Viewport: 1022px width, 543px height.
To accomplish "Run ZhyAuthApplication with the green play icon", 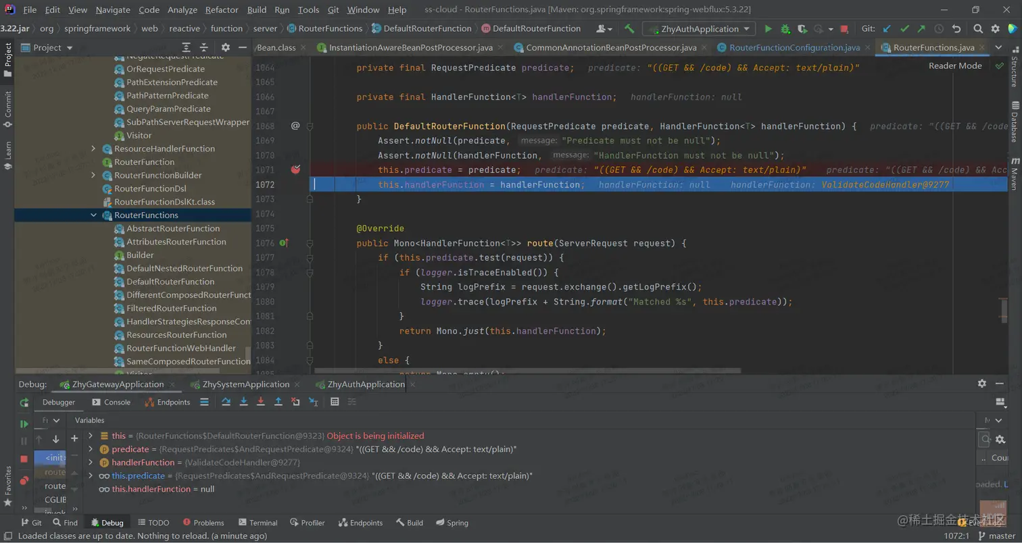I will tap(768, 29).
